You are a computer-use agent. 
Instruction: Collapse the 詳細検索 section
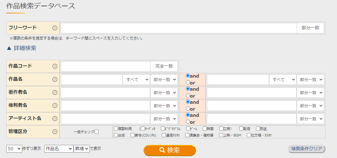[x=22, y=48]
